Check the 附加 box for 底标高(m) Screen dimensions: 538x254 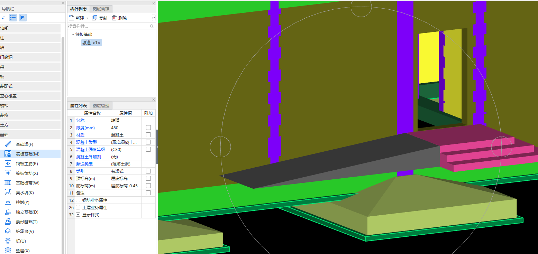148,186
